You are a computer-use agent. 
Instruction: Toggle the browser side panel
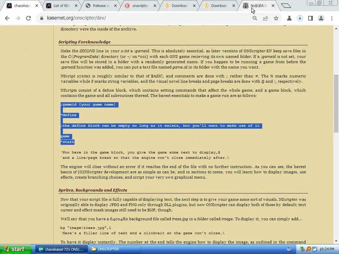tap(311, 18)
